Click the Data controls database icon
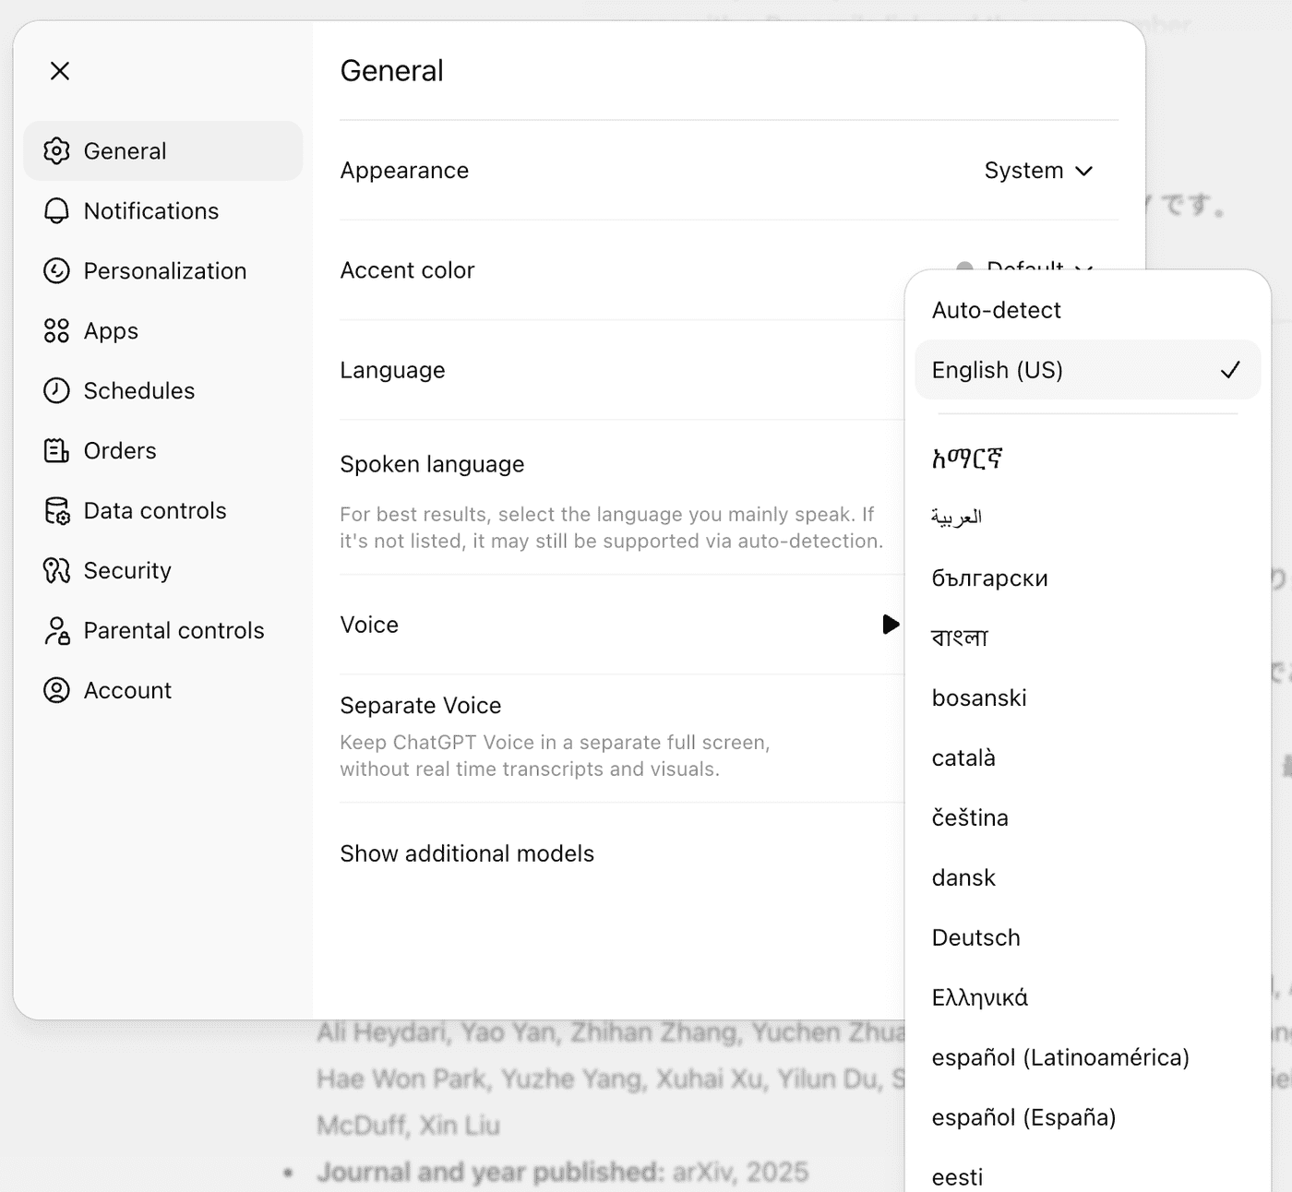This screenshot has height=1192, width=1292. tap(56, 511)
